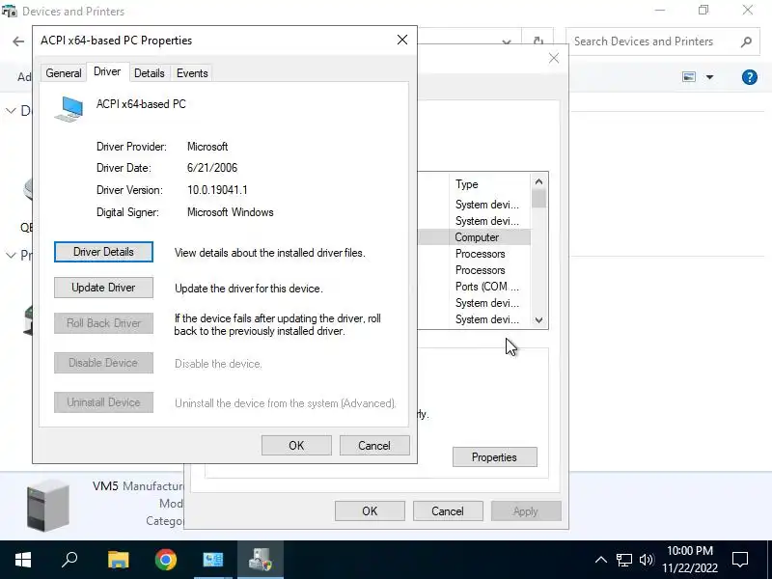Open the Control Panel taskbar icon
This screenshot has height=579, width=772.
212,560
